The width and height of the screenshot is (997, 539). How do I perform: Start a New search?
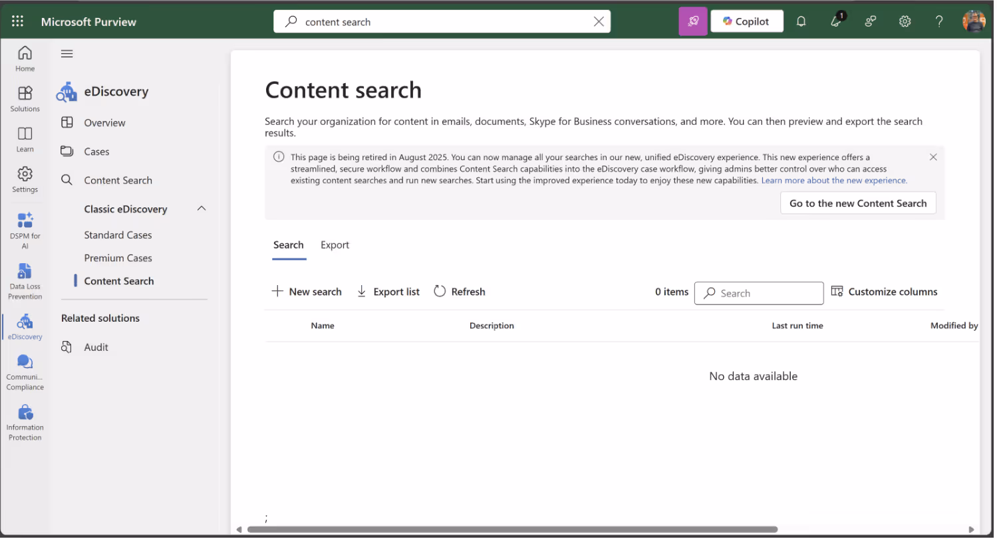coord(307,292)
